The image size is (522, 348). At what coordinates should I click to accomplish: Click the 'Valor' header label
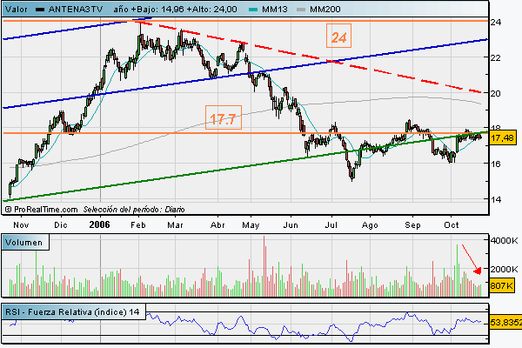[x=17, y=9]
